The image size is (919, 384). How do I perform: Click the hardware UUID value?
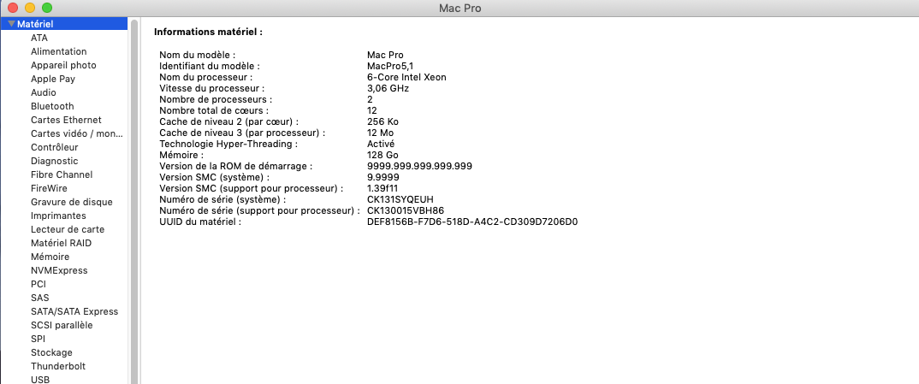point(472,222)
